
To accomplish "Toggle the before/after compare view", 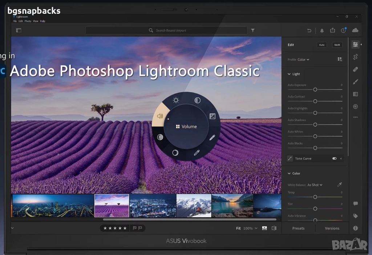I will click(274, 228).
